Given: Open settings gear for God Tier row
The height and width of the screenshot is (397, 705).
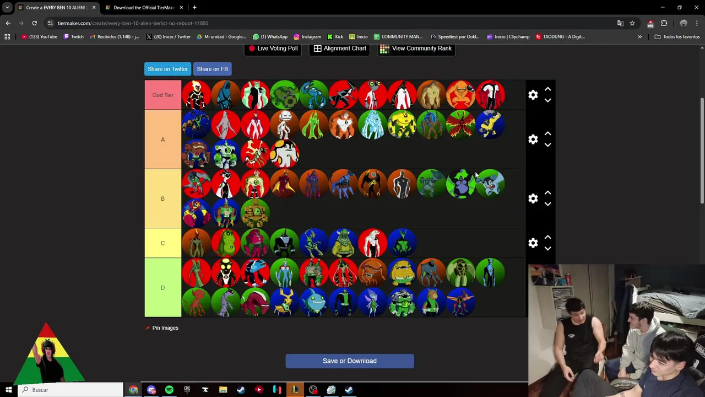Looking at the screenshot, I should coord(533,95).
